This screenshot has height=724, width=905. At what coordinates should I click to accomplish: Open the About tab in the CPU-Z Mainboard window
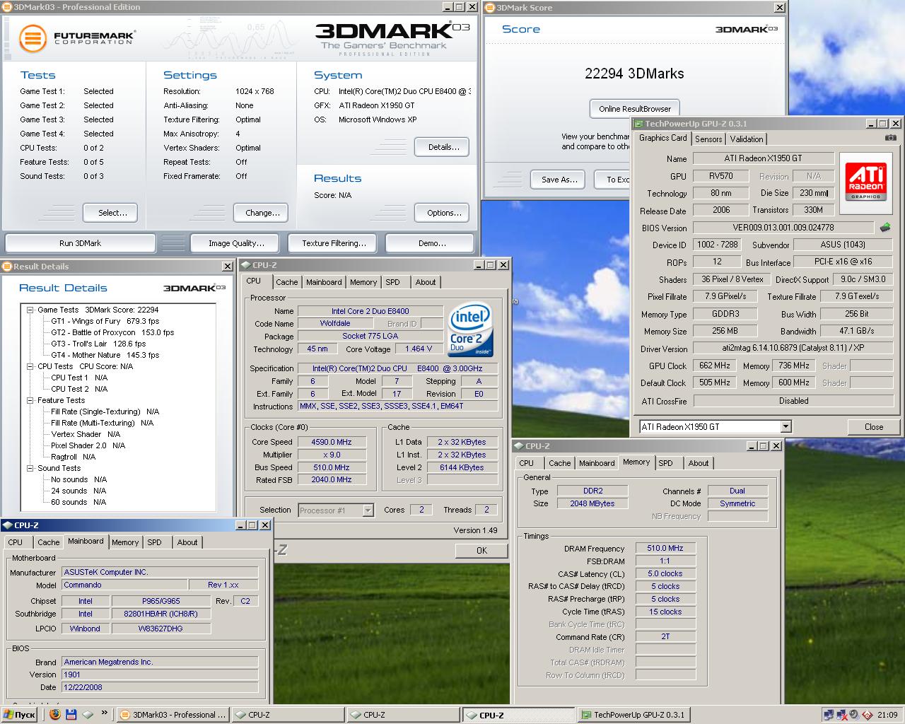click(x=187, y=542)
